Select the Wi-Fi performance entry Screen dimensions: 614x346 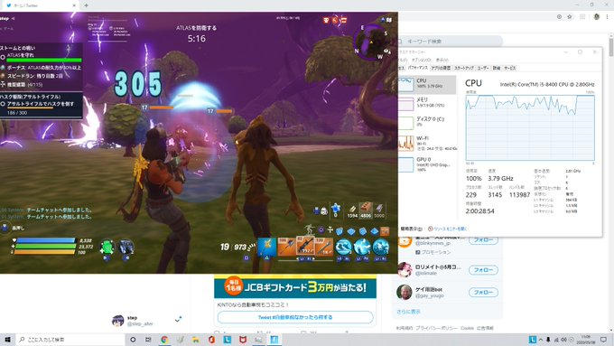(x=427, y=143)
